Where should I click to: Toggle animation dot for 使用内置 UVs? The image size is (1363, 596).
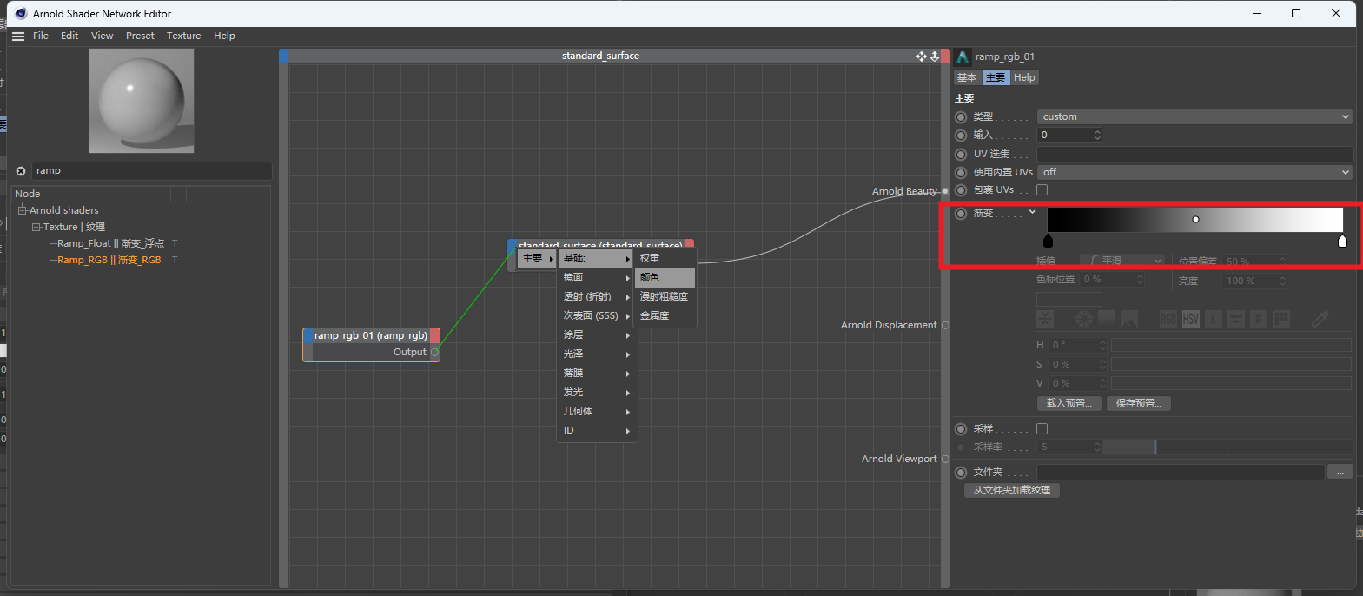click(961, 172)
